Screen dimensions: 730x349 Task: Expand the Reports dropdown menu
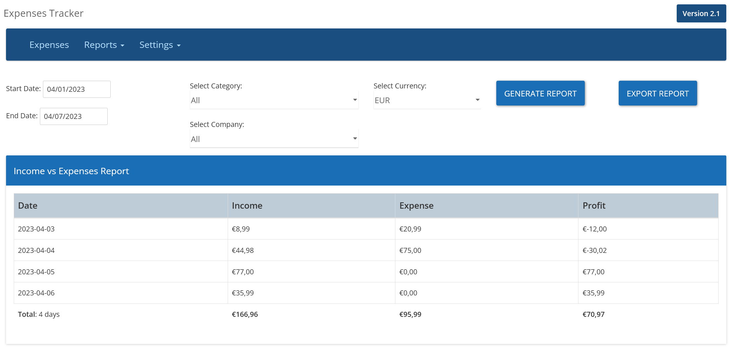pyautogui.click(x=104, y=45)
